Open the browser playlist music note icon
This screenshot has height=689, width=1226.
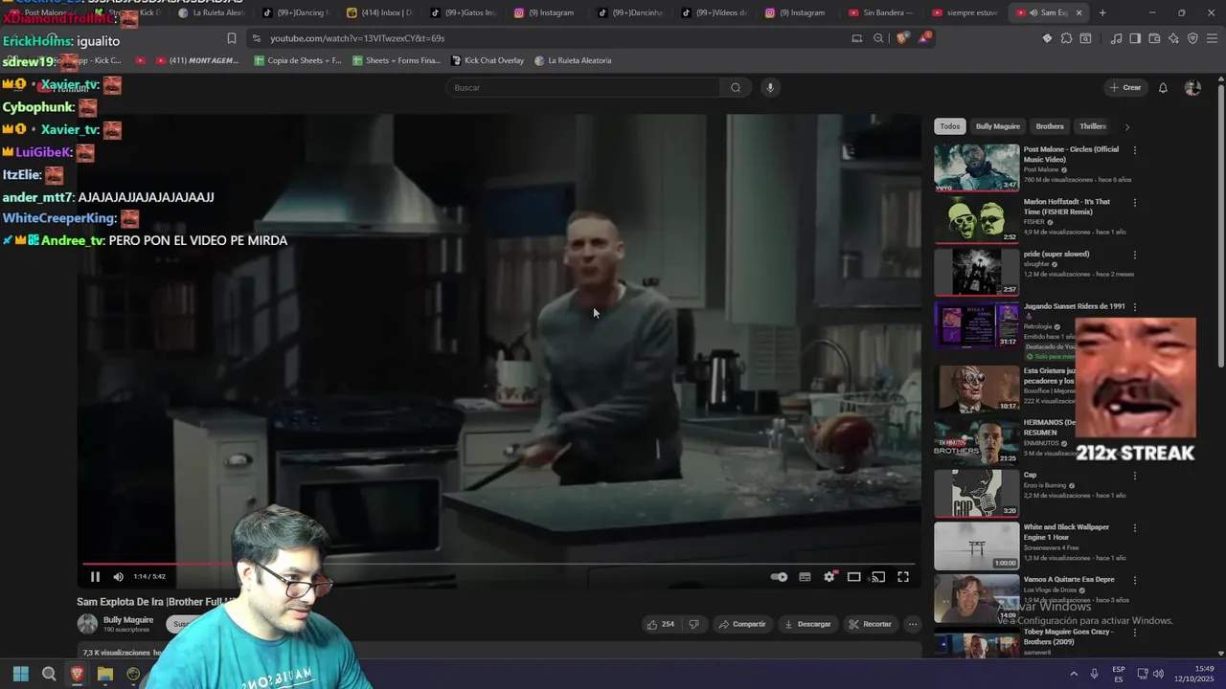[x=1116, y=38]
